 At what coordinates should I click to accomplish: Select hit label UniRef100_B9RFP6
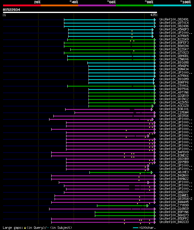[174, 82]
